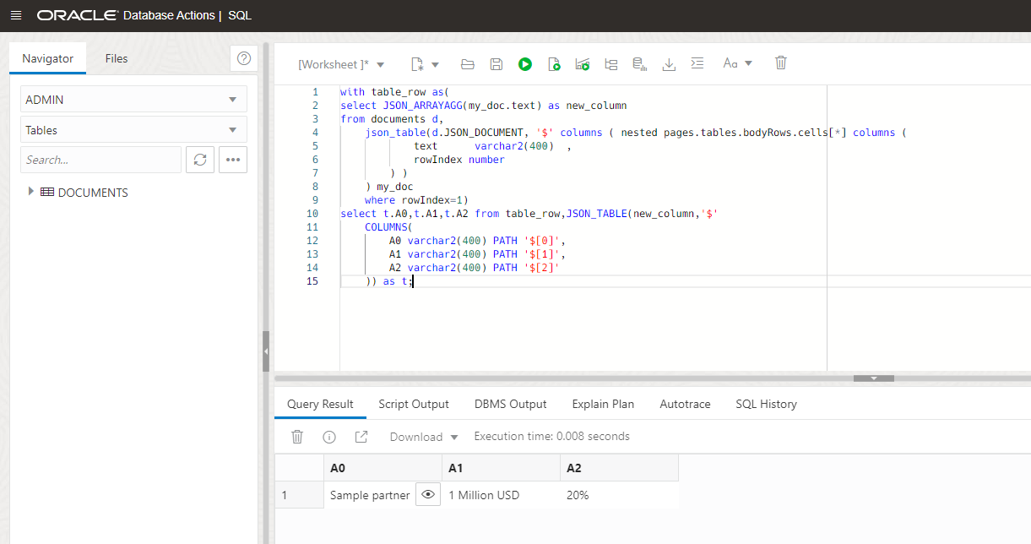This screenshot has width=1031, height=544.
Task: Open the worksheet name dropdown
Action: click(380, 63)
